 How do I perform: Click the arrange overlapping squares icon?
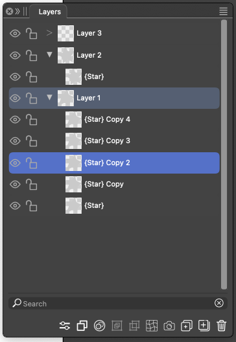point(82,326)
